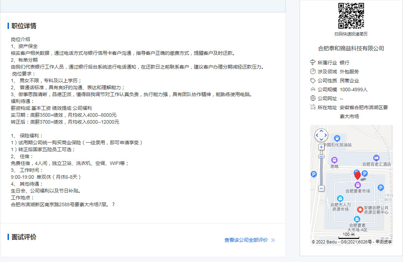Click the map zoom in plus button
This screenshot has height=262, width=403.
(x=321, y=147)
